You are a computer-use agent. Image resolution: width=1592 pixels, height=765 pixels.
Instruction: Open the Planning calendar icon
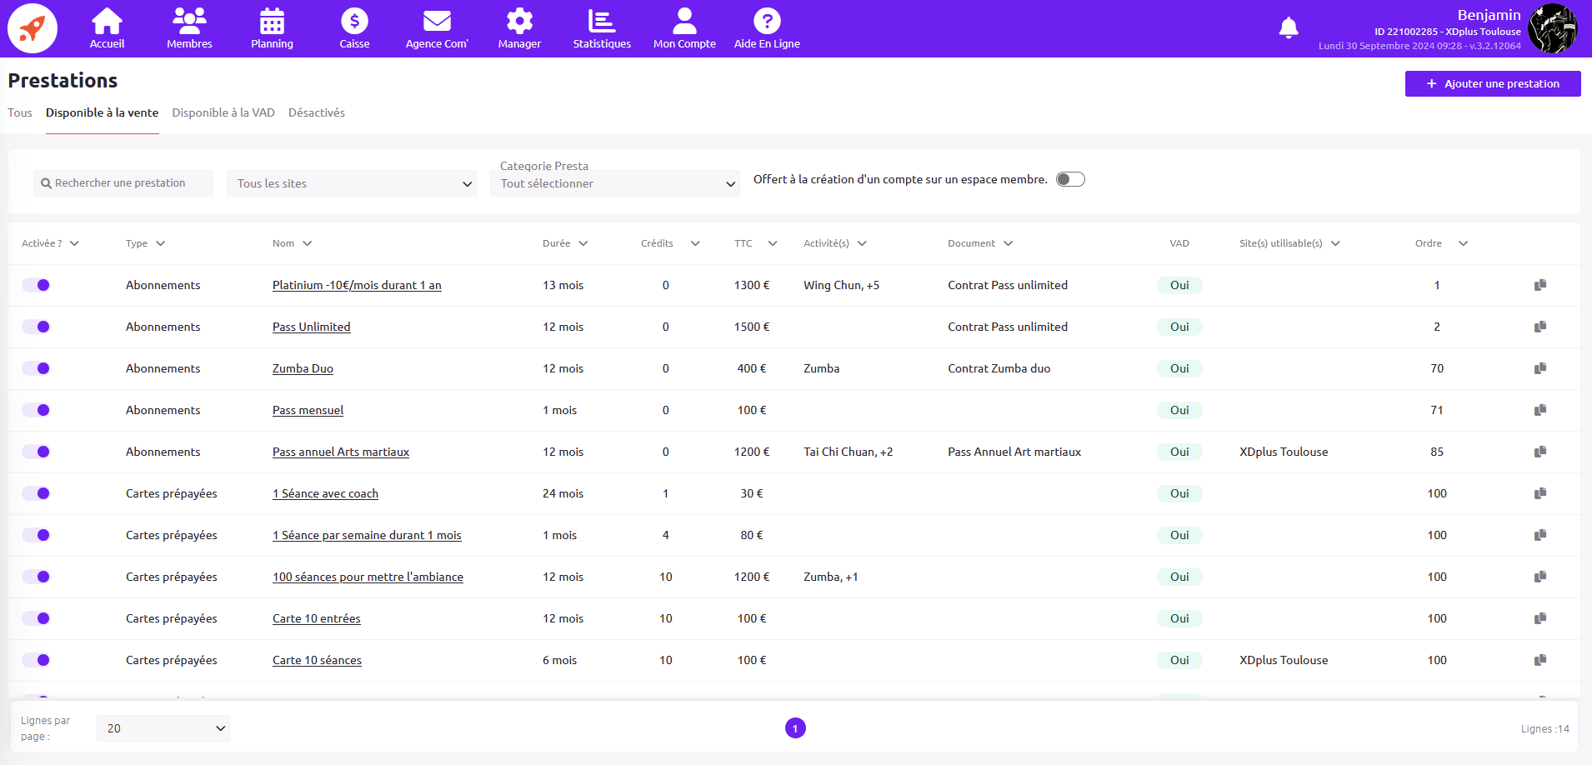[x=272, y=22]
